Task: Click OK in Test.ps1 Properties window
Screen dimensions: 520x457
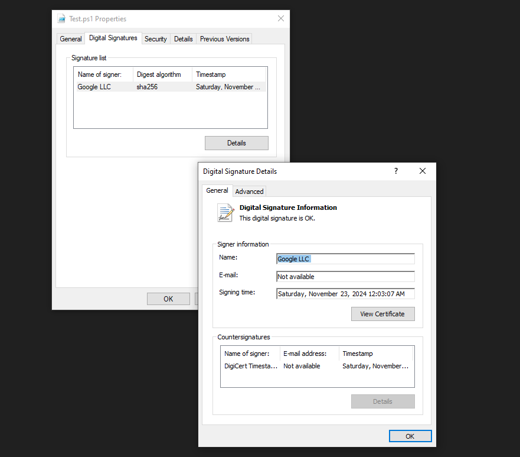Action: 168,299
